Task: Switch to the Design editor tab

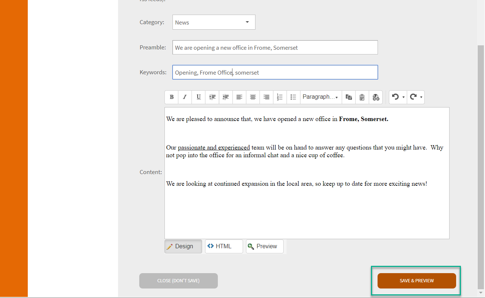Action: click(183, 246)
